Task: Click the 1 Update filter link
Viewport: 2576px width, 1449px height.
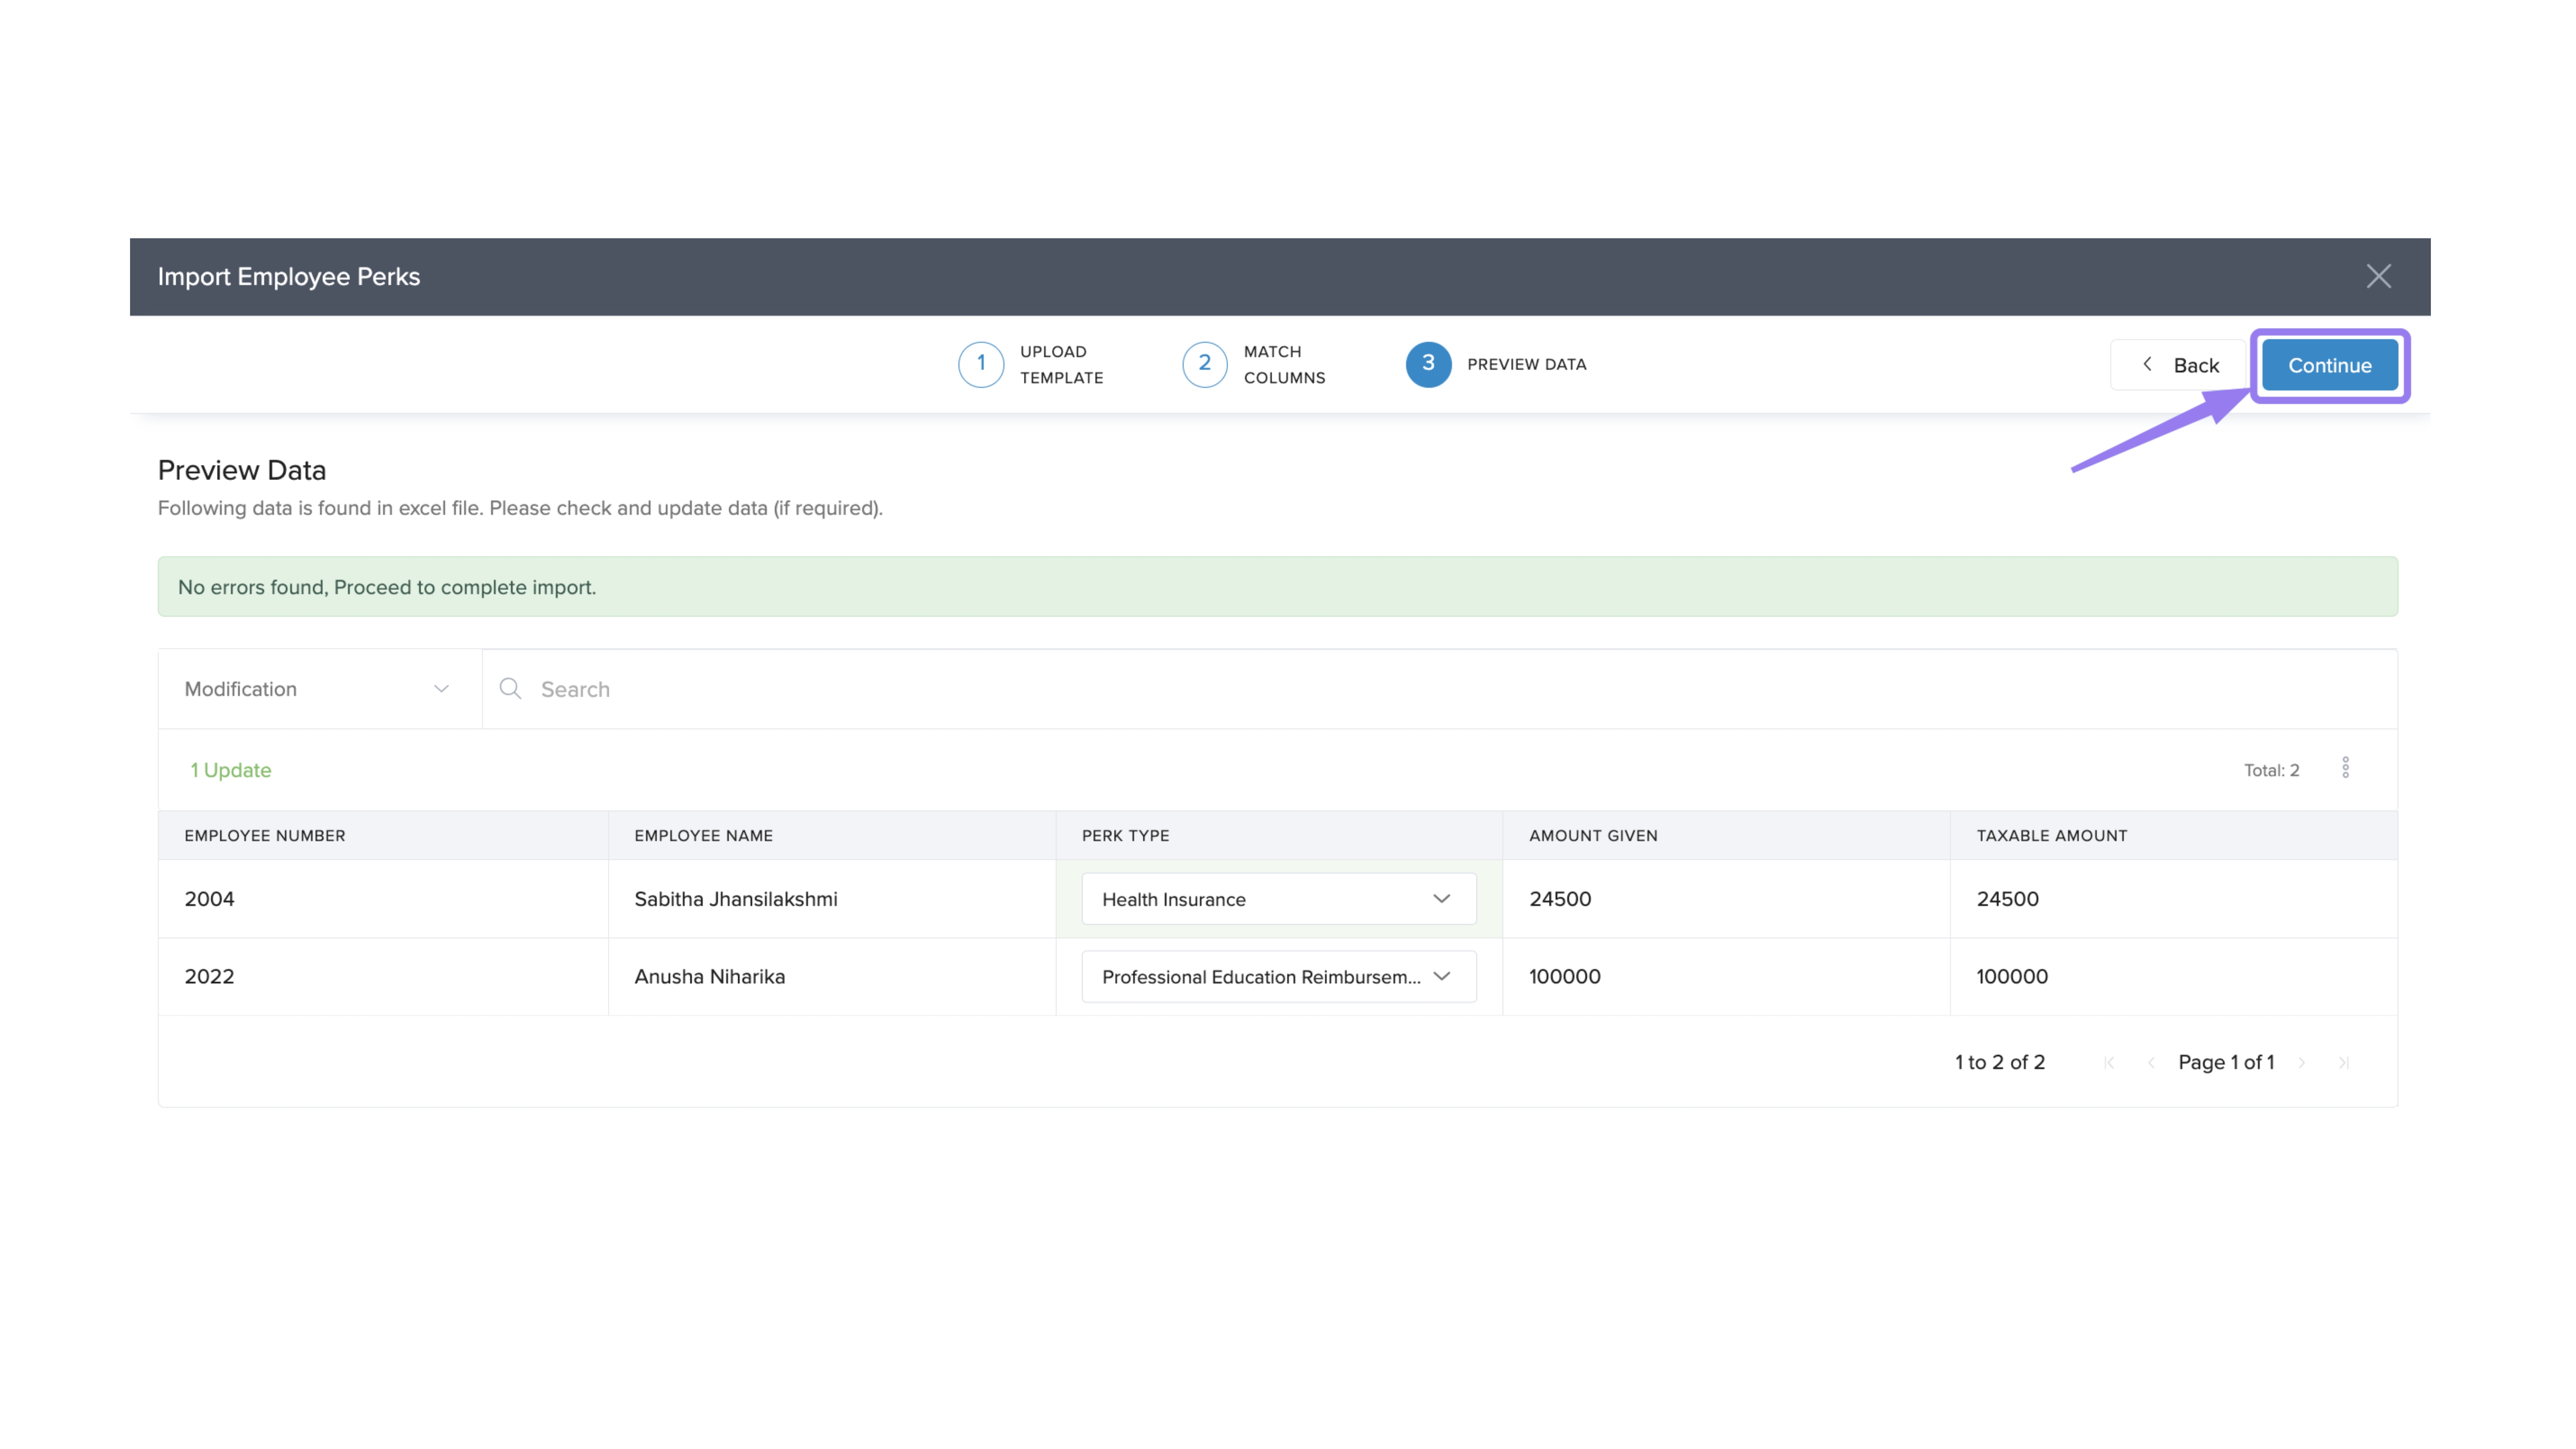Action: pos(231,770)
